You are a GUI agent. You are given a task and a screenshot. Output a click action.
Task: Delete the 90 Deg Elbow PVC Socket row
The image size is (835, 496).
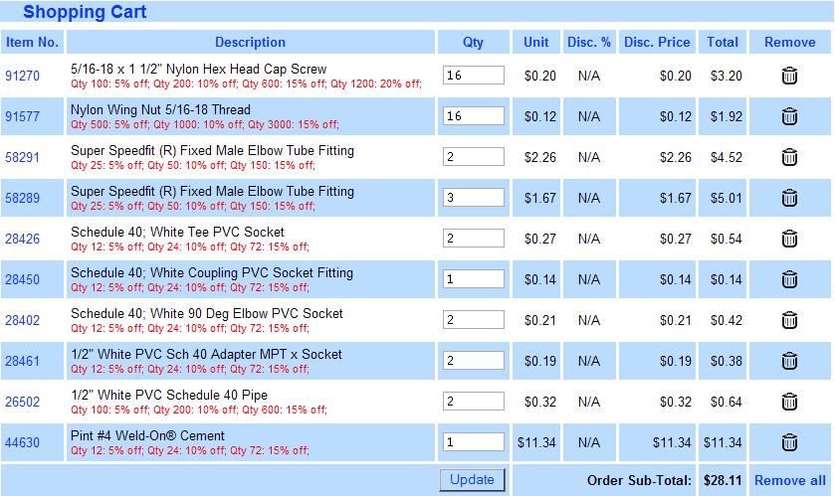coord(789,320)
